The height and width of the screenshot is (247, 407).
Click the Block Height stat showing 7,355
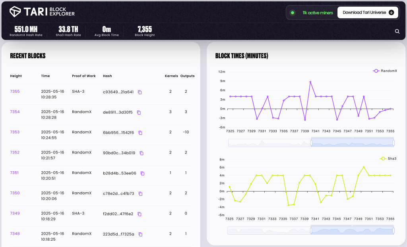pos(145,31)
